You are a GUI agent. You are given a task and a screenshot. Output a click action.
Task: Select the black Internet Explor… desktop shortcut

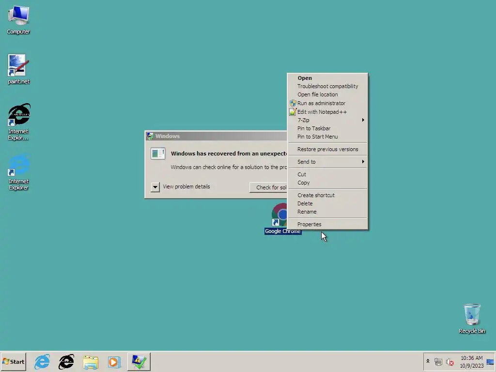[x=18, y=122]
